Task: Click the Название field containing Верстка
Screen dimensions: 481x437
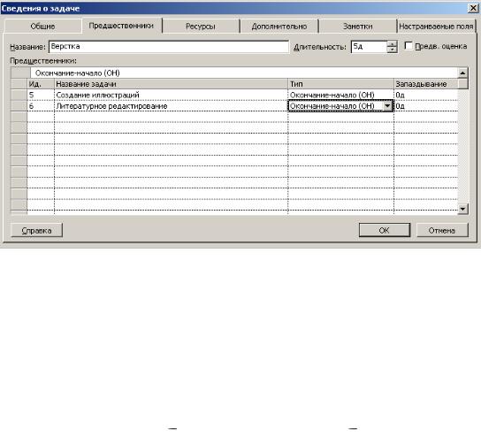Action: (x=168, y=47)
